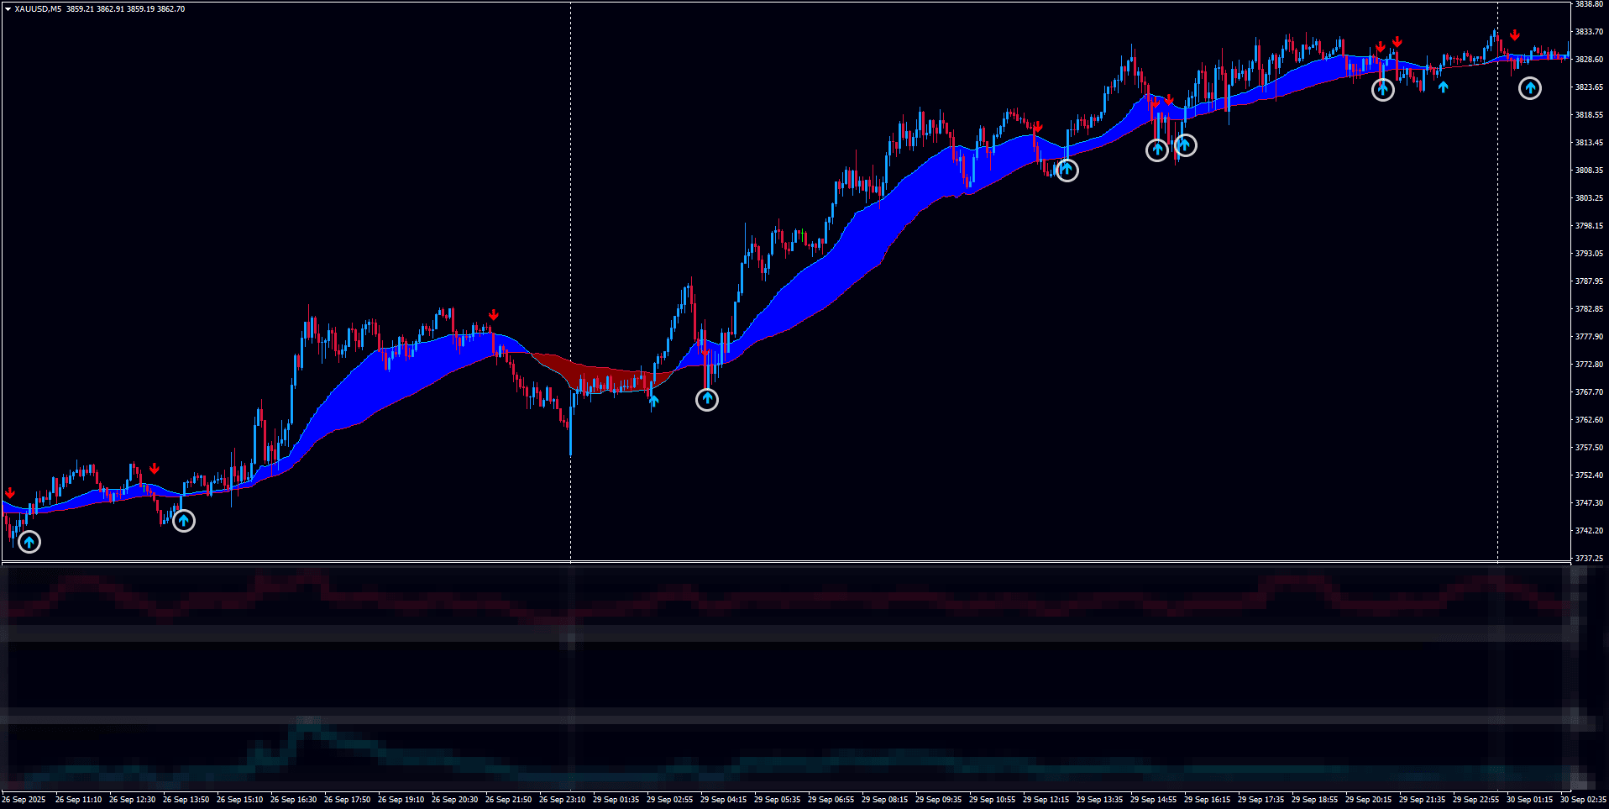Screen dimensions: 1609x809
Task: Select the red arrow above the 21:50 peak
Action: (x=494, y=315)
